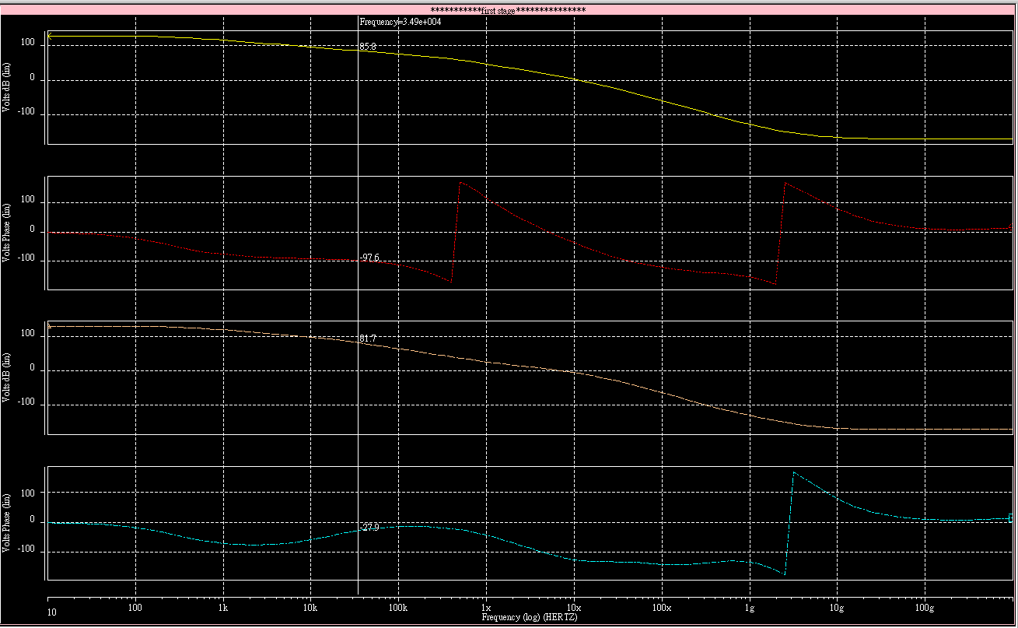Click top panel's Volts dB (lin) axis label
Viewport: 1018px width, 628px height.
(8, 87)
